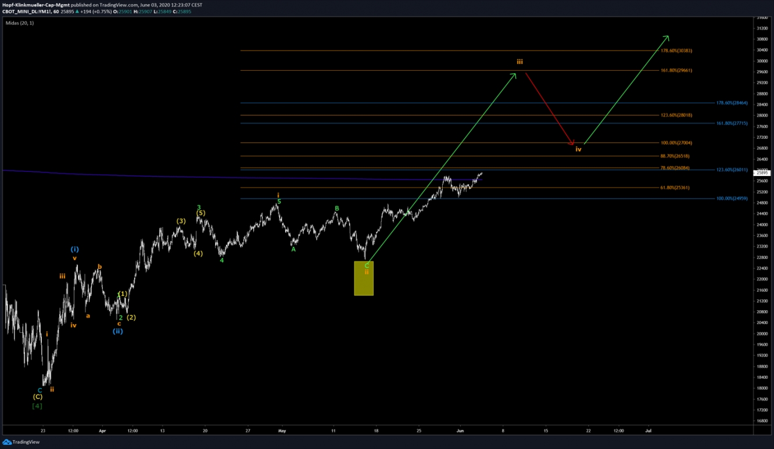Click the yellow target zone rectangle
This screenshot has width=774, height=449.
364,278
